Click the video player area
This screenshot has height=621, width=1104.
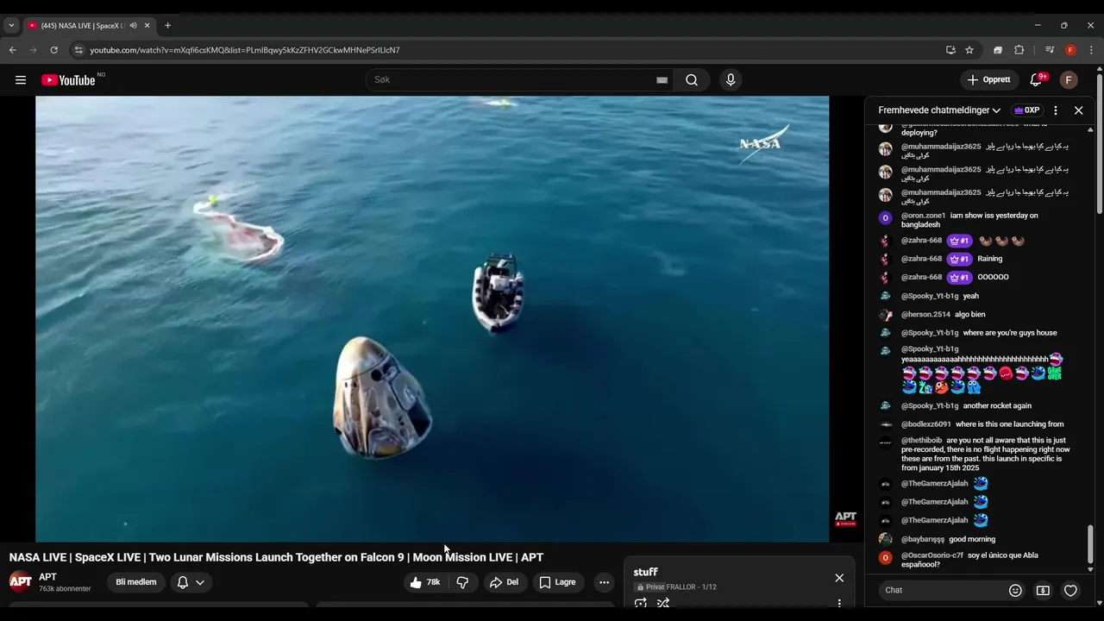point(432,319)
